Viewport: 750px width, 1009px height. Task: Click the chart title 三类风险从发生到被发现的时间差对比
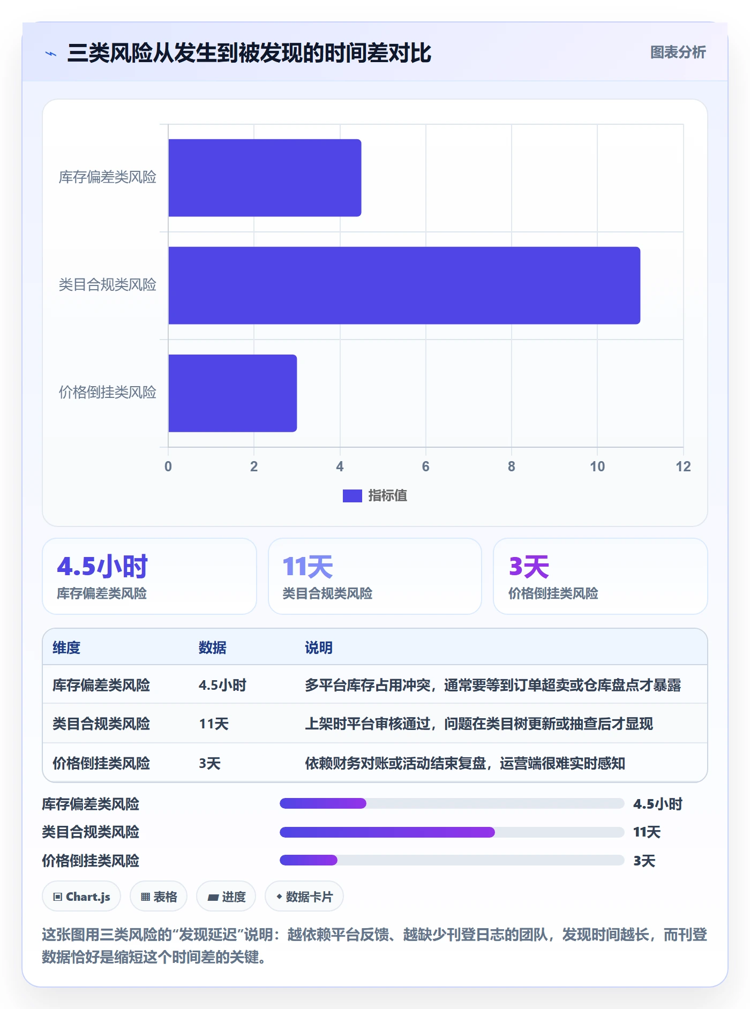point(249,53)
